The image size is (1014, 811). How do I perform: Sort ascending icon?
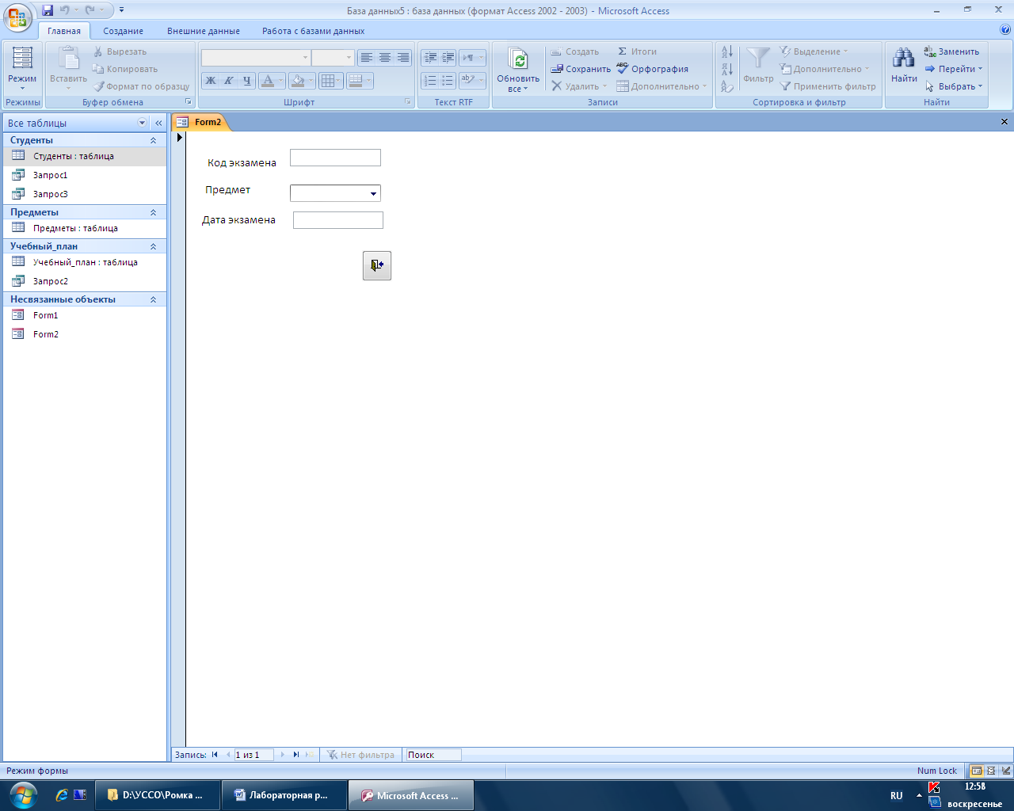click(x=727, y=52)
